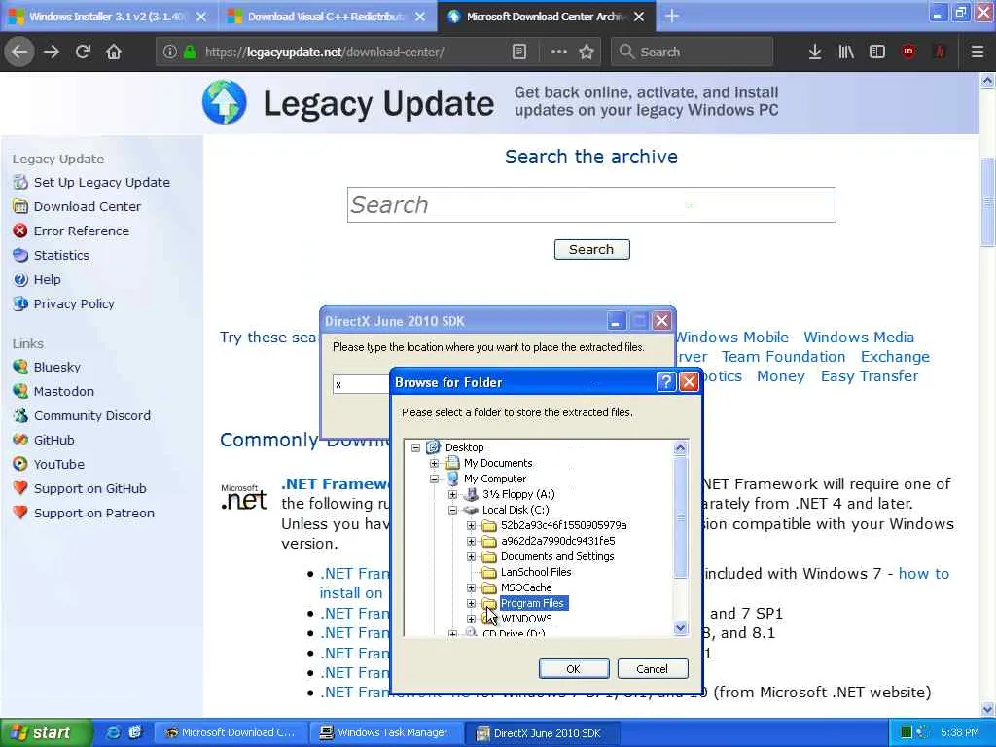Viewport: 996px width, 747px height.
Task: Open the Team Foundation search link
Action: click(x=783, y=357)
